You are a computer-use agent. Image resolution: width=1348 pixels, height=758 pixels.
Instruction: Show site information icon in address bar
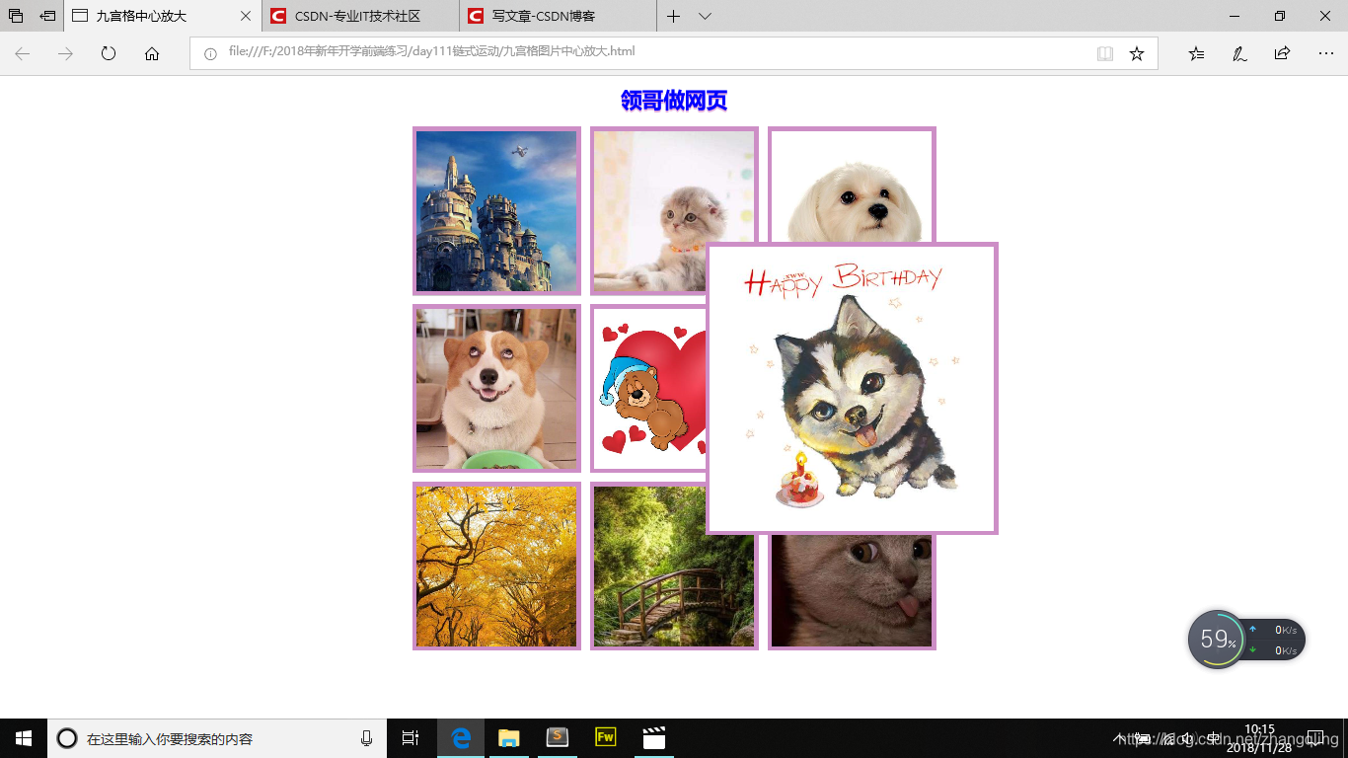(x=209, y=53)
